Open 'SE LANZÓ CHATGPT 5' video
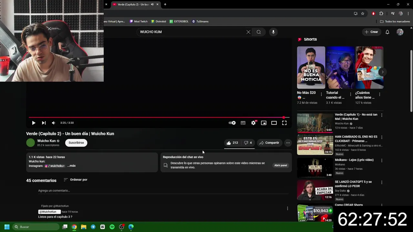413x232 pixels. (x=315, y=190)
